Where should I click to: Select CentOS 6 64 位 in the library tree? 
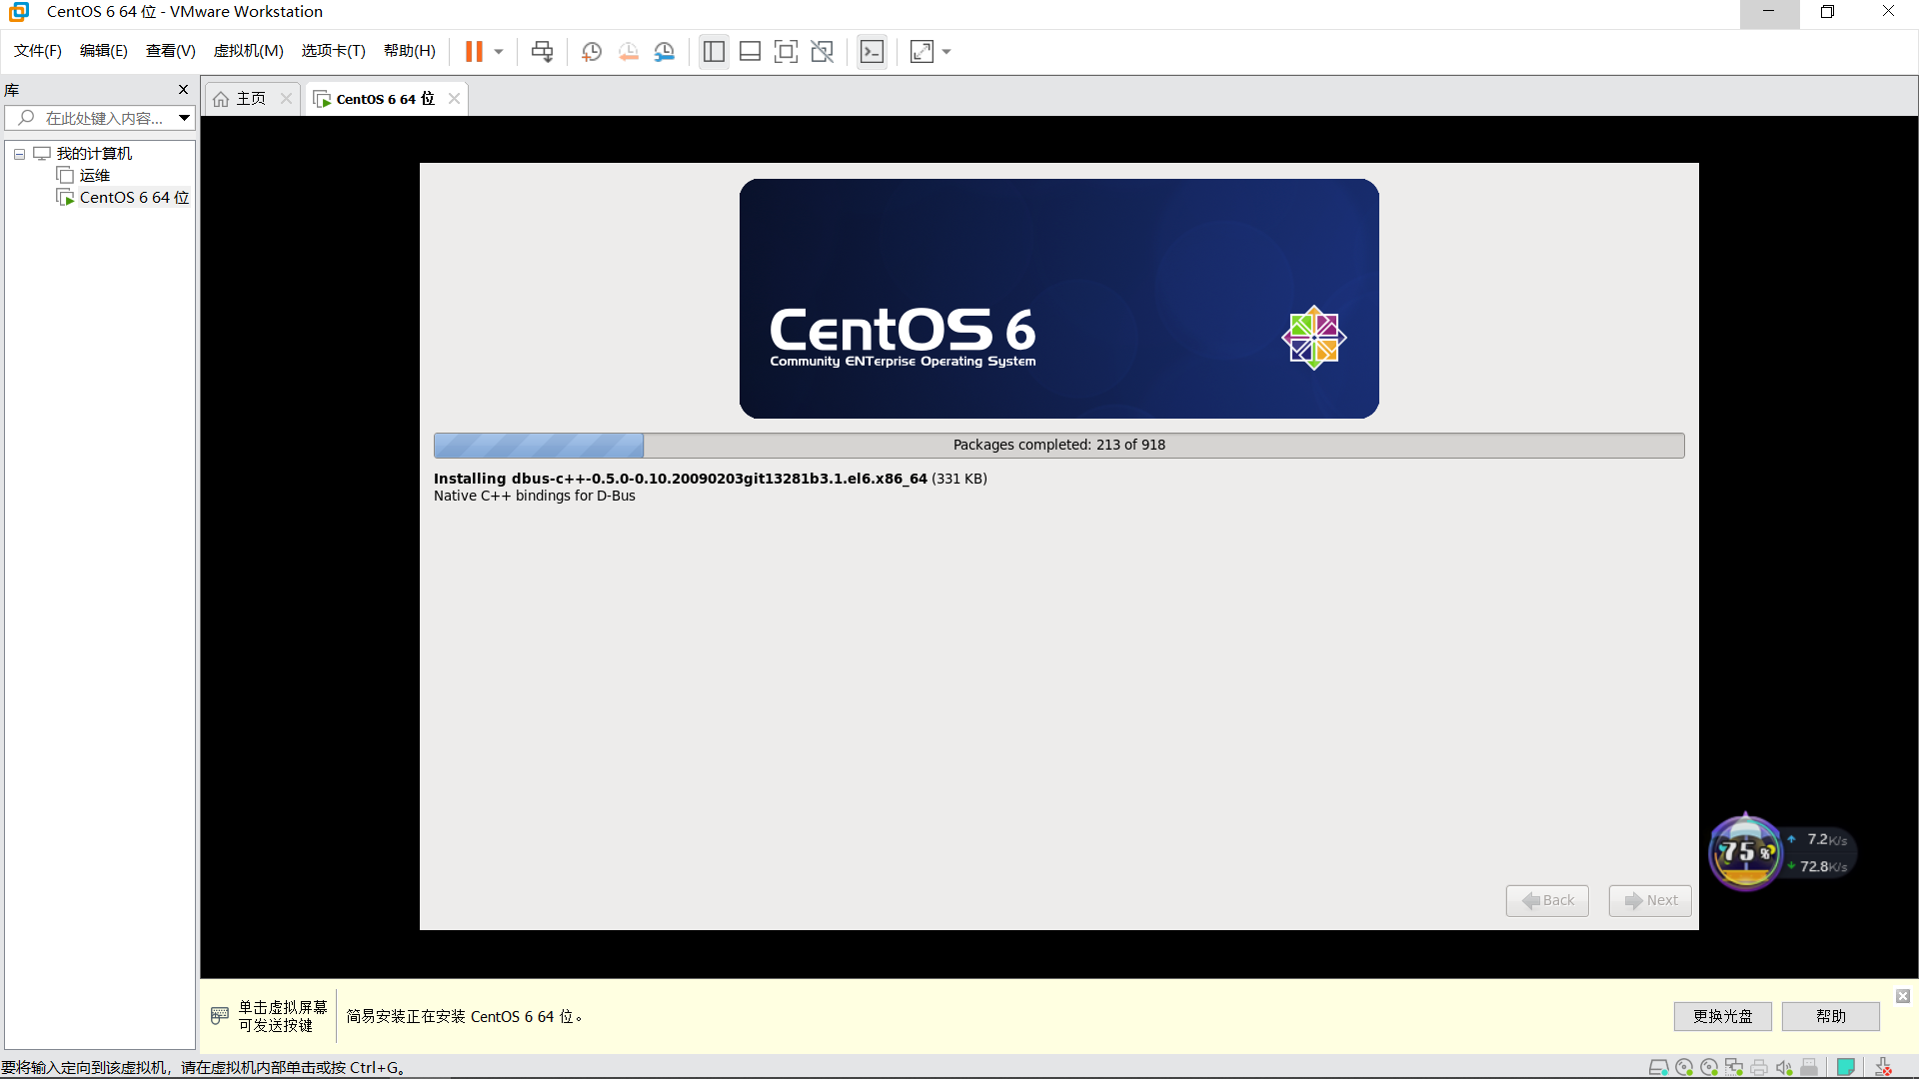(134, 198)
